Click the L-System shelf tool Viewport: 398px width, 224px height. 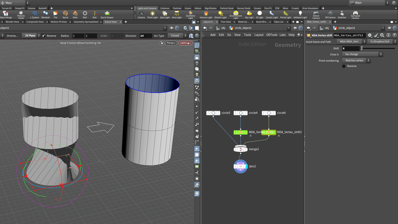(34, 15)
